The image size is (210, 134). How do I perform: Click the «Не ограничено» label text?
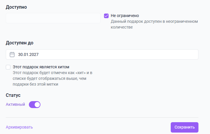click(125, 16)
